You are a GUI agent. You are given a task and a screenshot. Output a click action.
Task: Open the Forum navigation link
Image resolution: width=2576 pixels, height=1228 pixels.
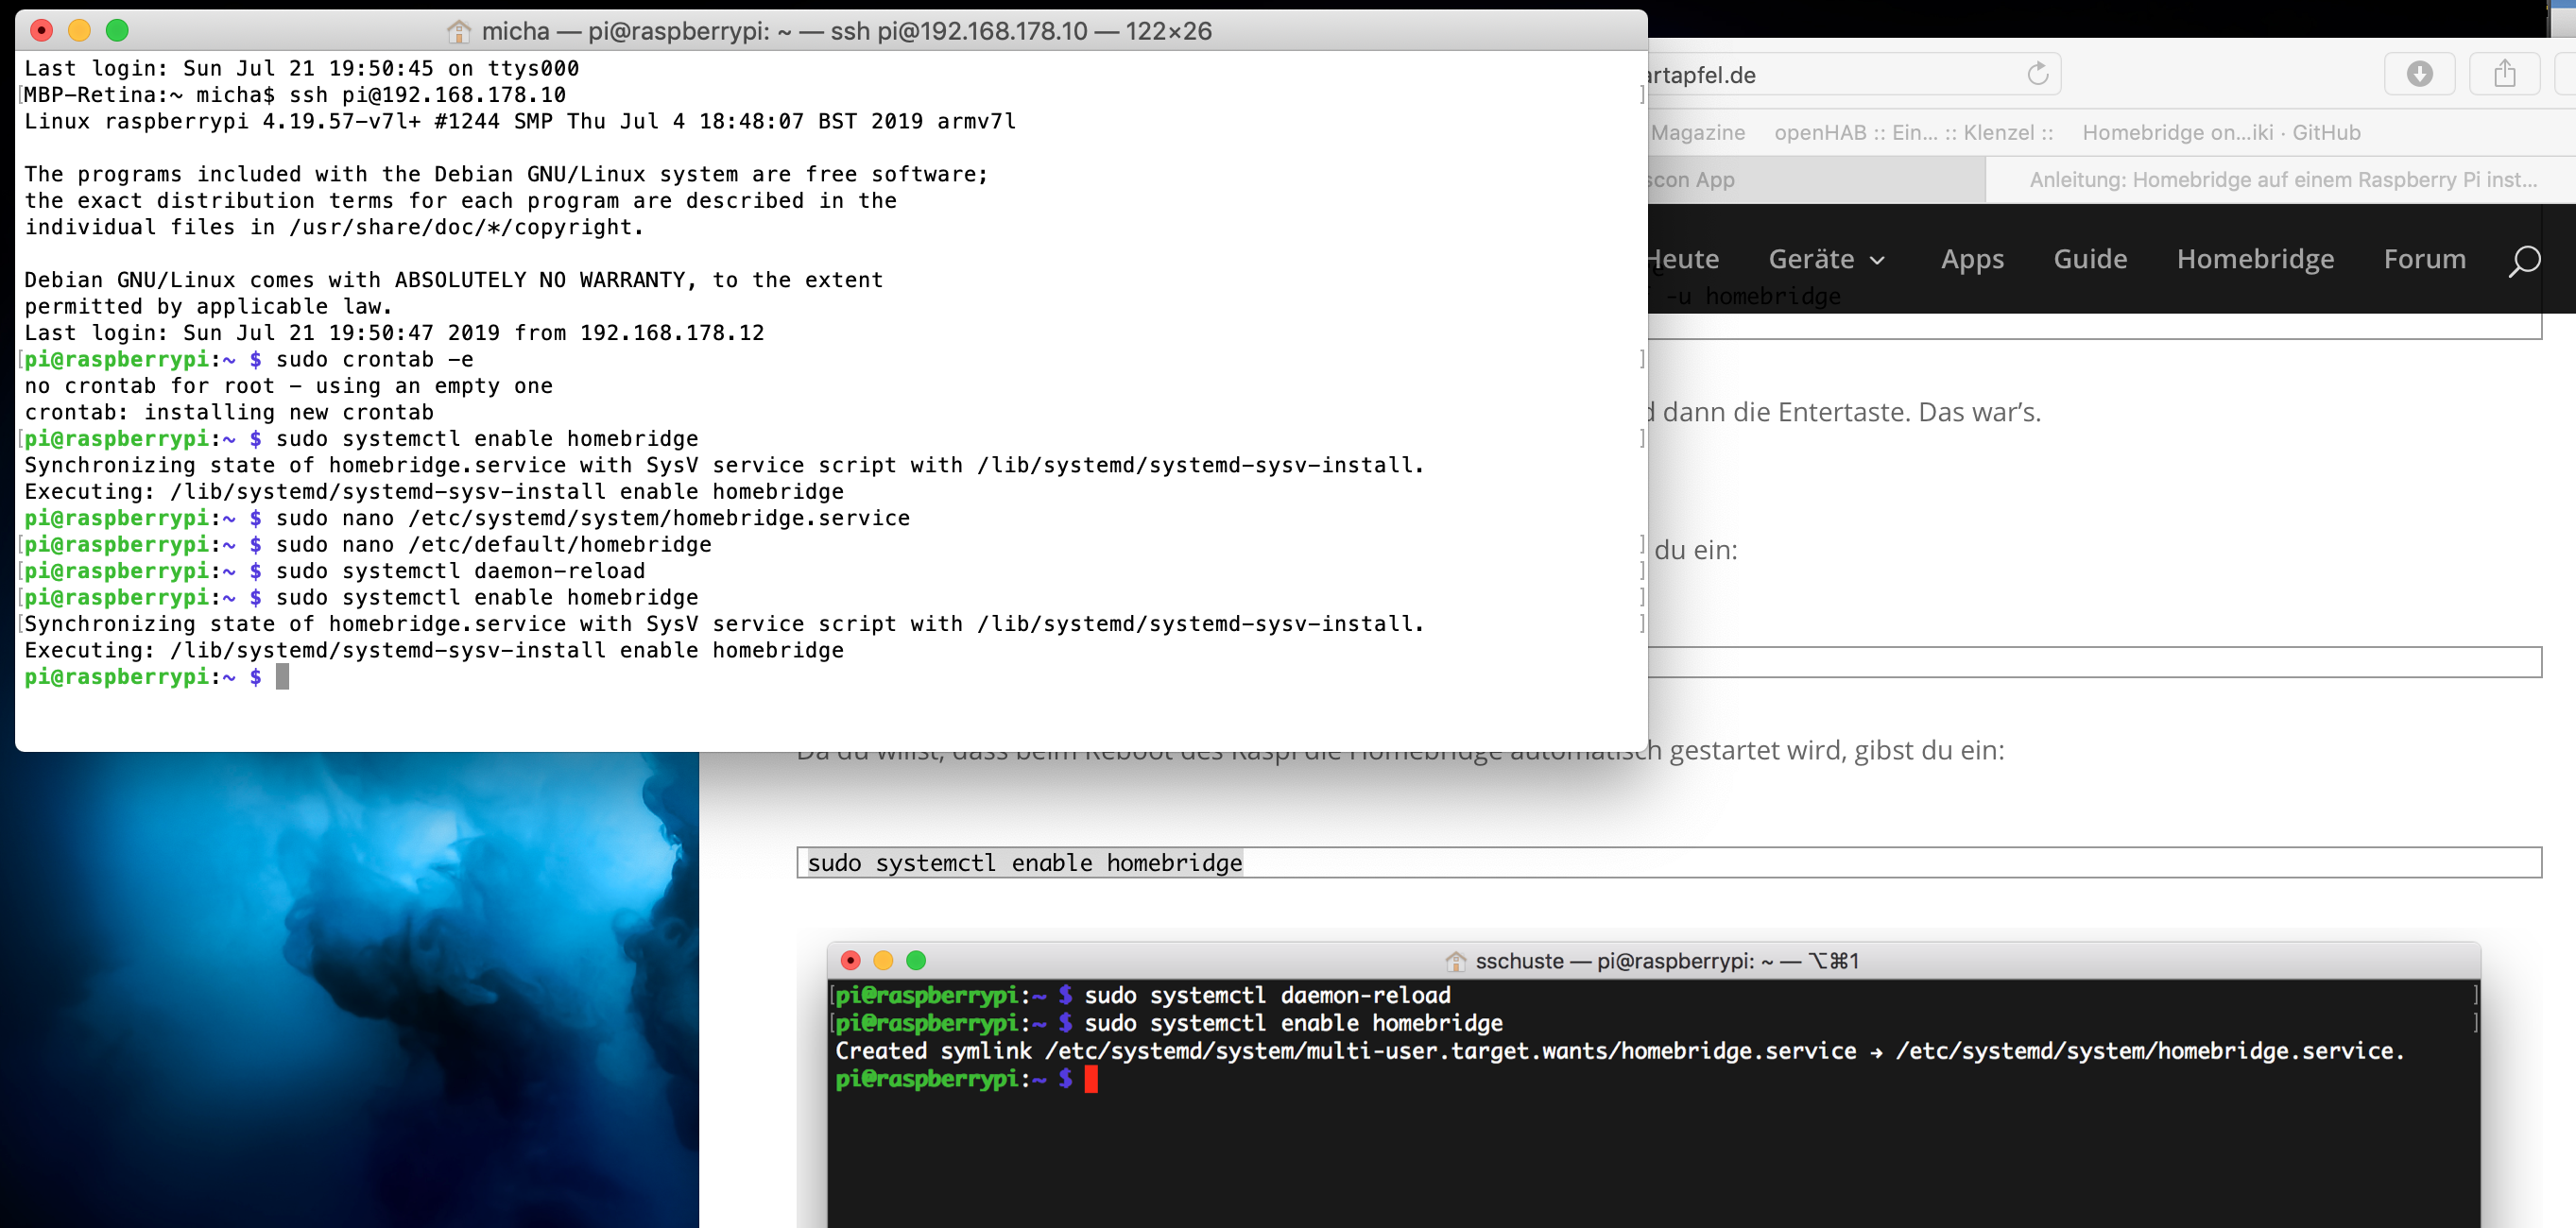pos(2424,259)
